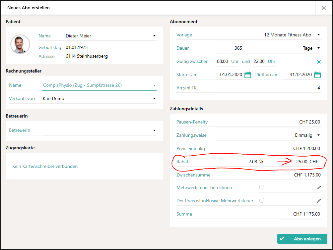Open the Verkauft von dropdown

(99, 98)
